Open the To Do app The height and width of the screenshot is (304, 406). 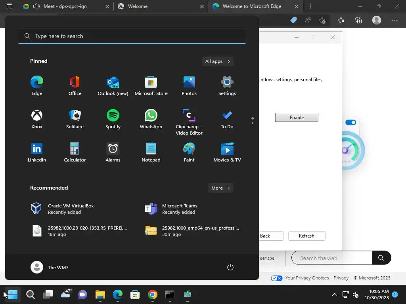tap(227, 119)
